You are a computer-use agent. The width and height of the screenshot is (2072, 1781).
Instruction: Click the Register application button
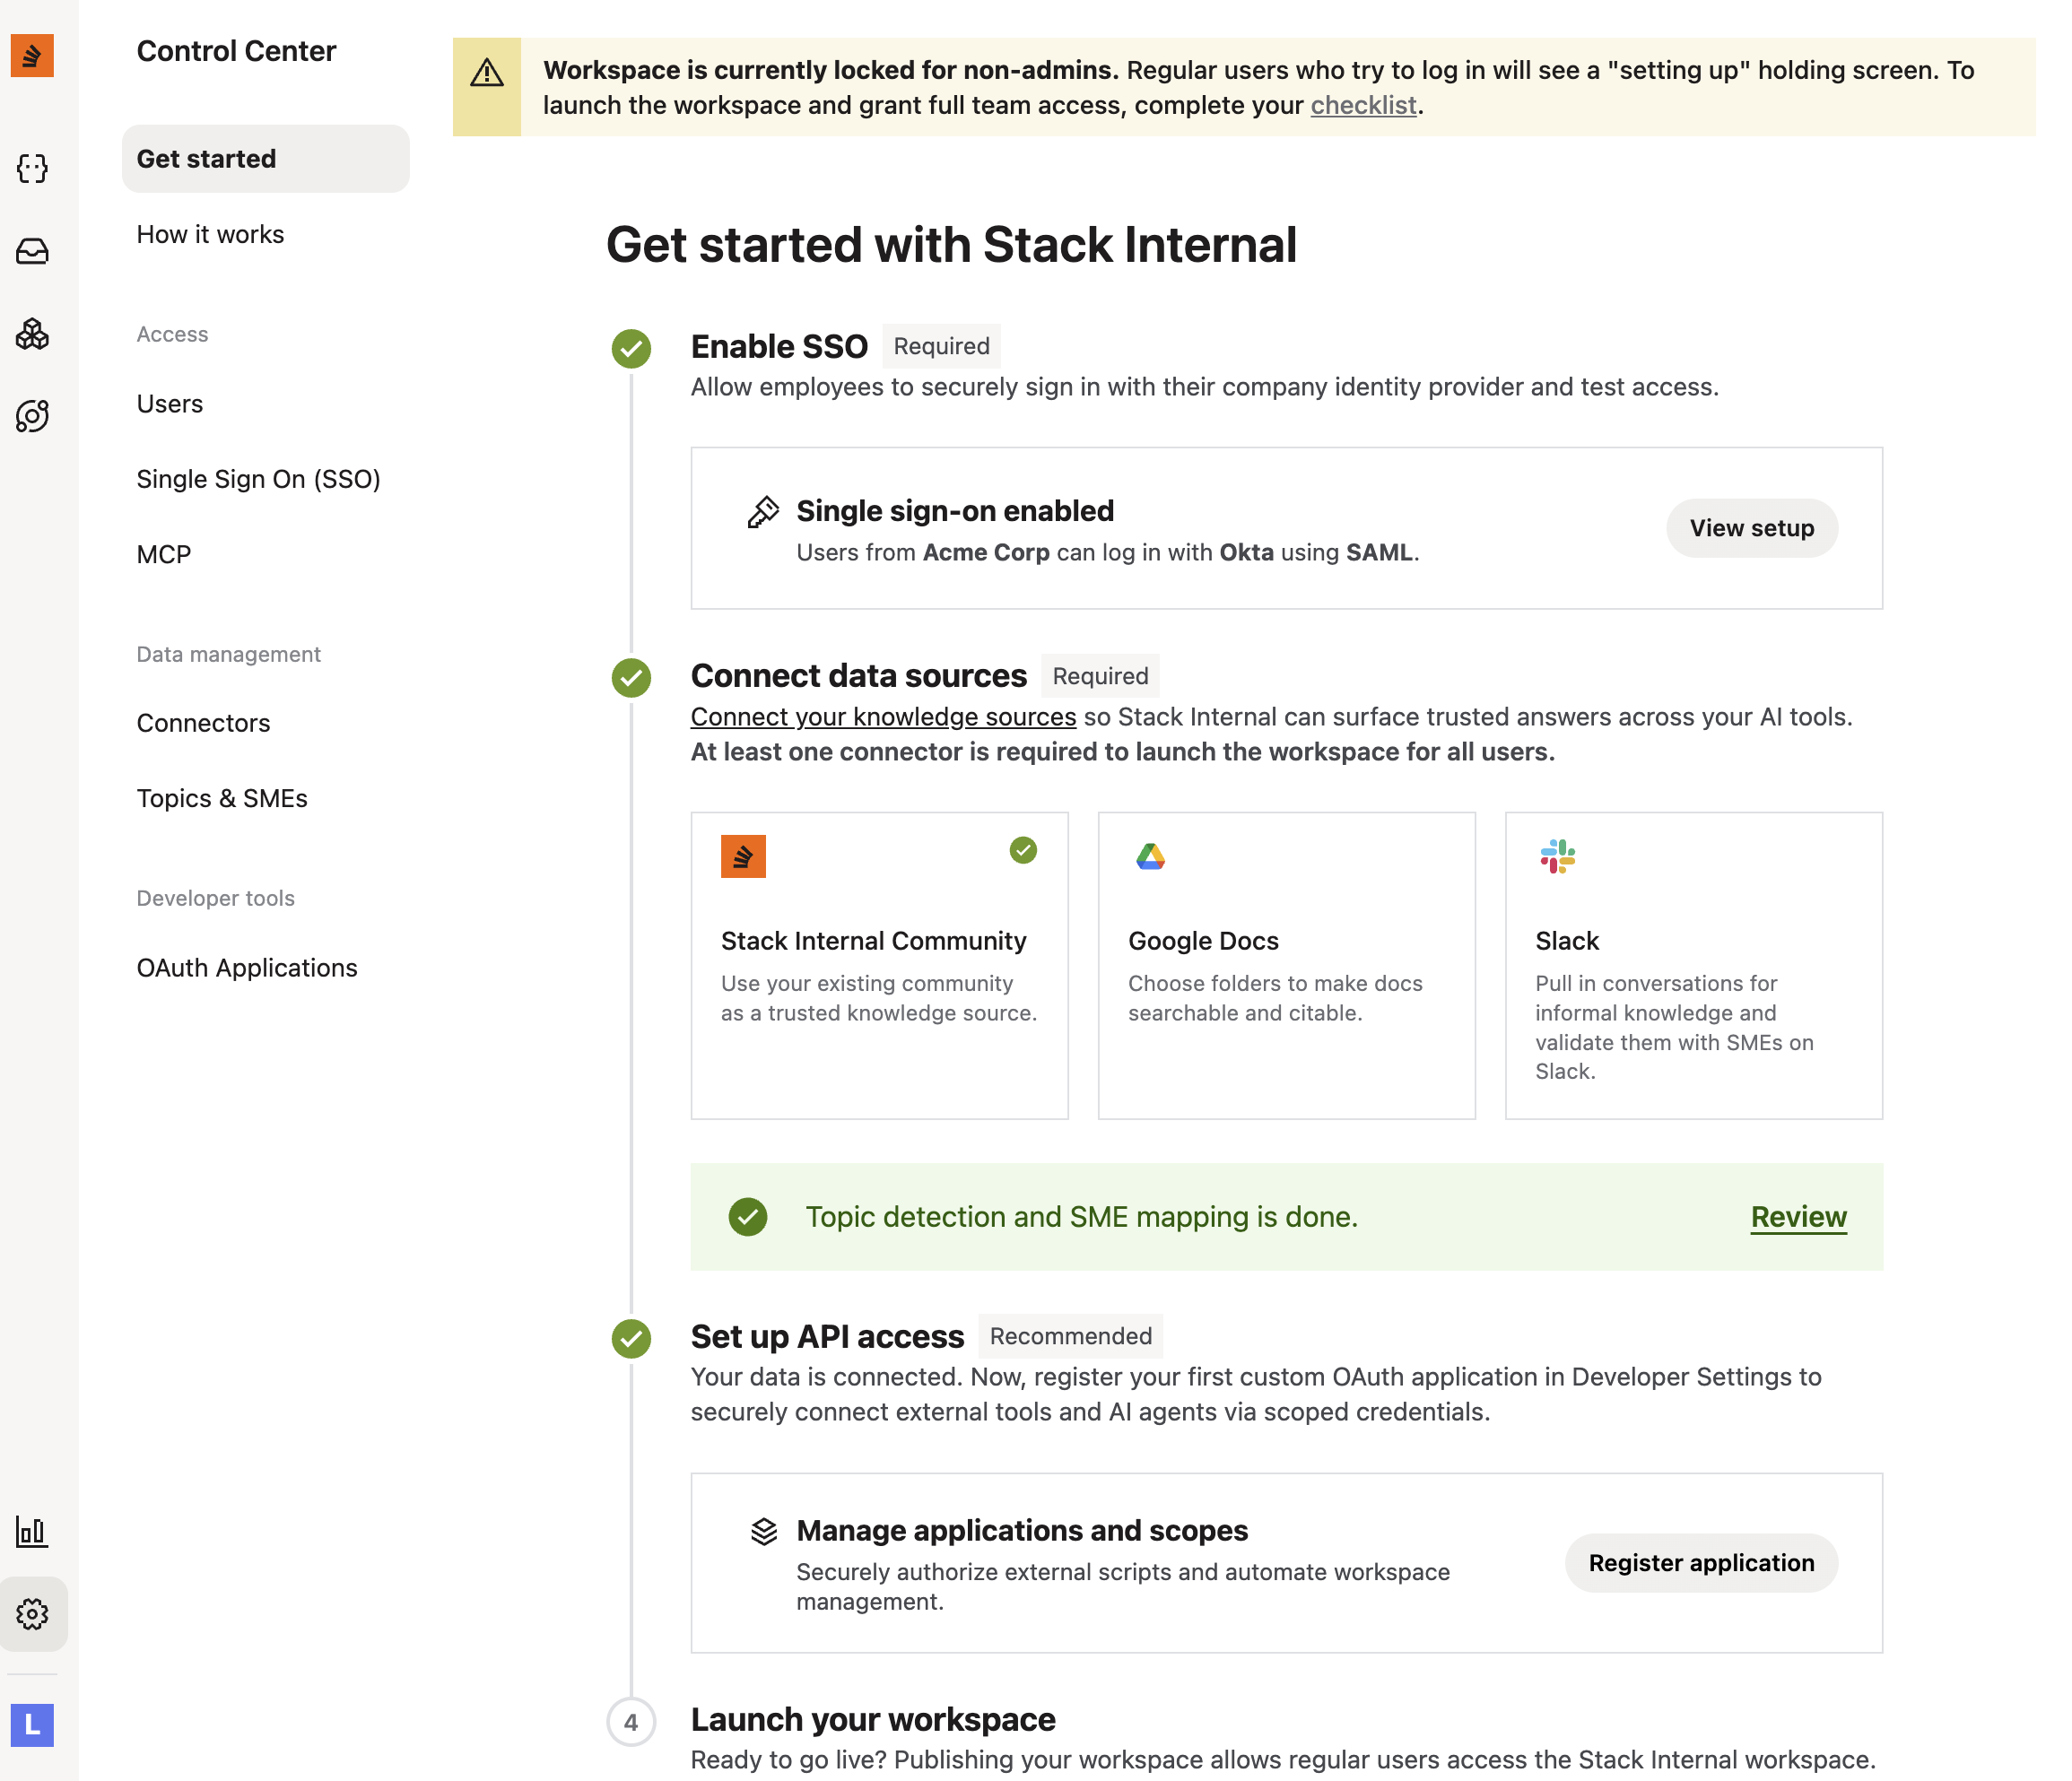[x=1701, y=1563]
